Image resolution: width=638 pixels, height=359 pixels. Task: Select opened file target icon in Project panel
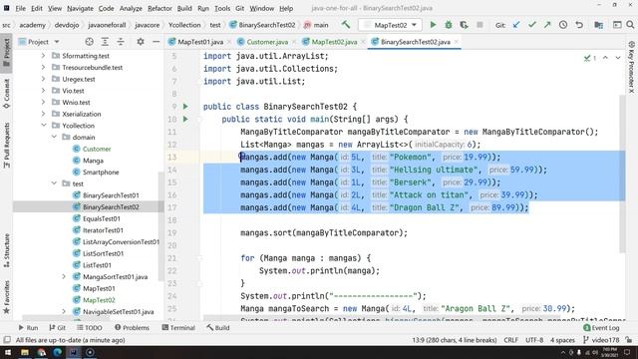point(89,42)
